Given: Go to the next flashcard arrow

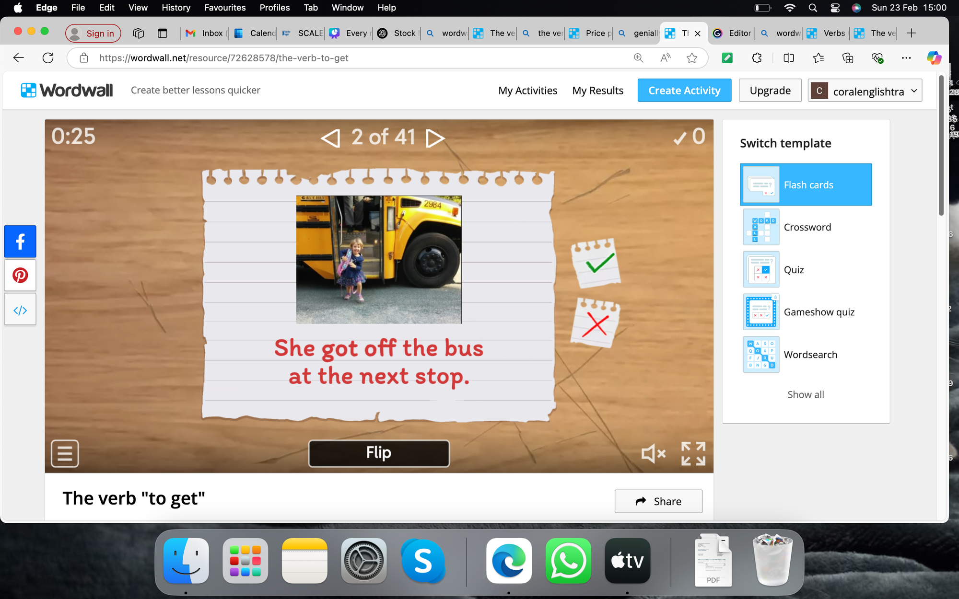Looking at the screenshot, I should click(435, 138).
